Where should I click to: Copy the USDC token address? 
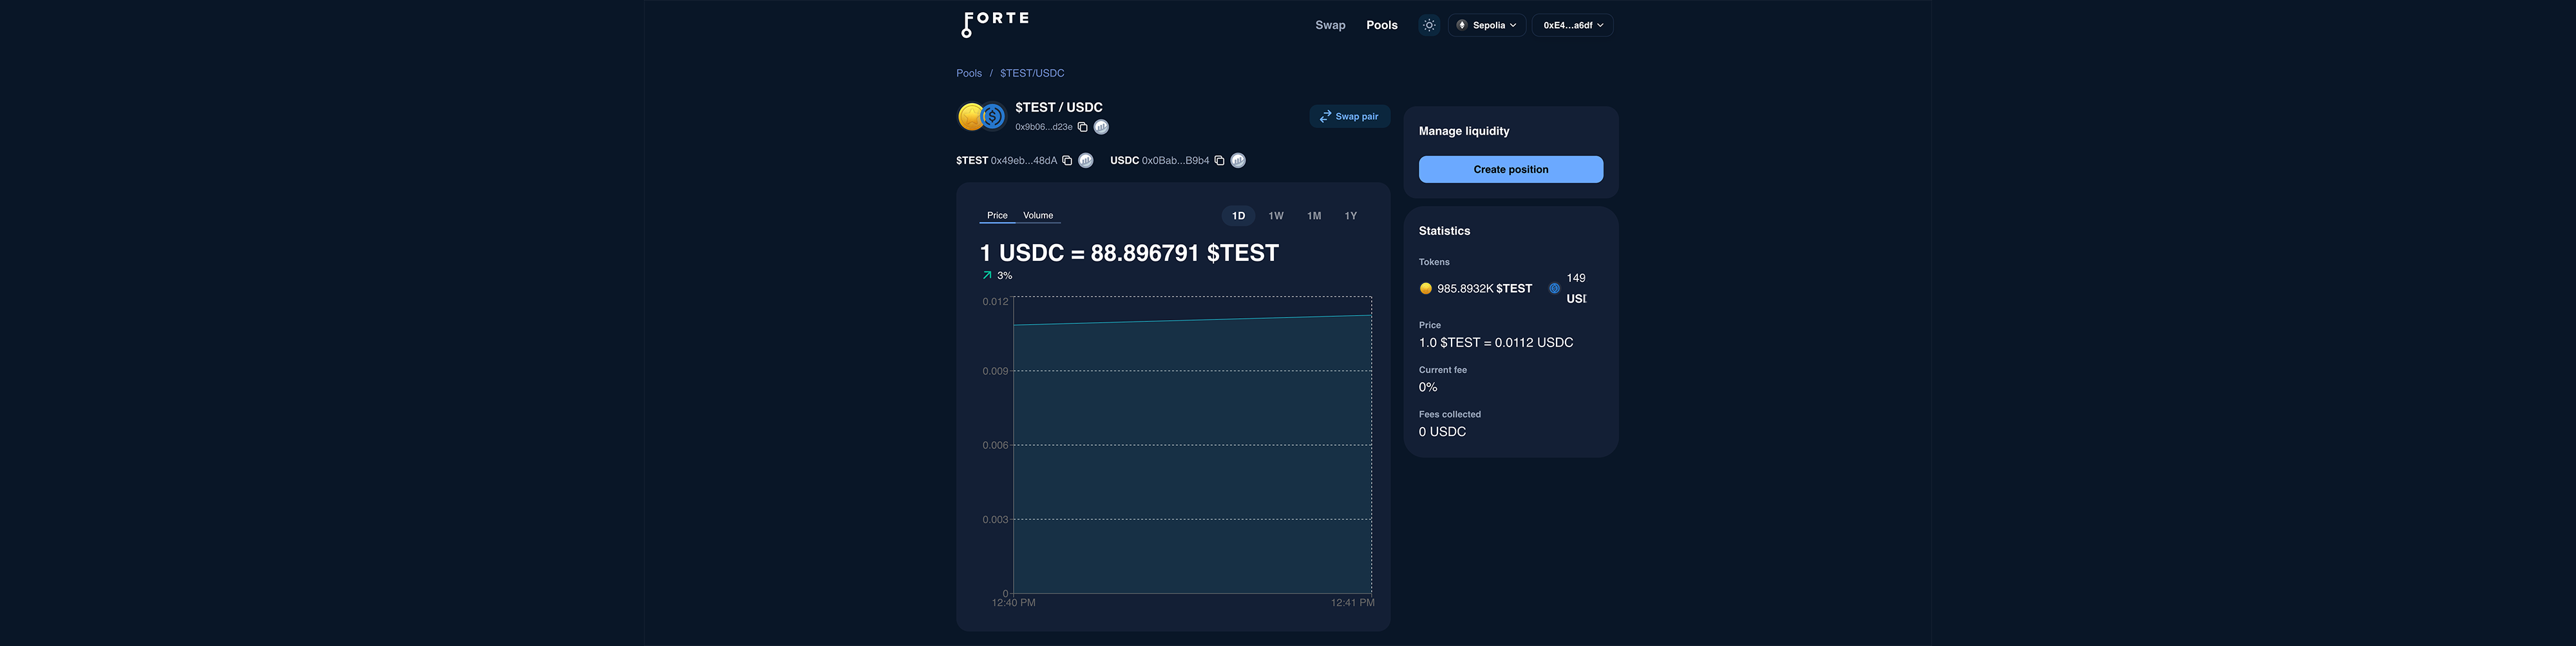tap(1218, 159)
